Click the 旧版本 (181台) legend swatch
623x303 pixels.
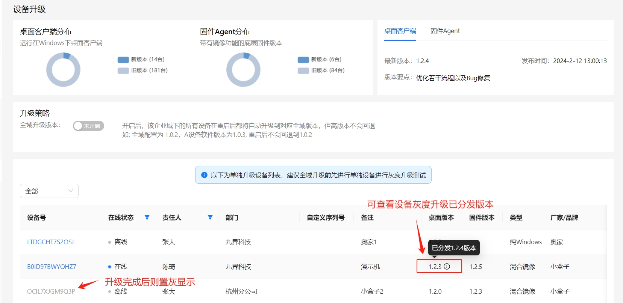pos(123,70)
